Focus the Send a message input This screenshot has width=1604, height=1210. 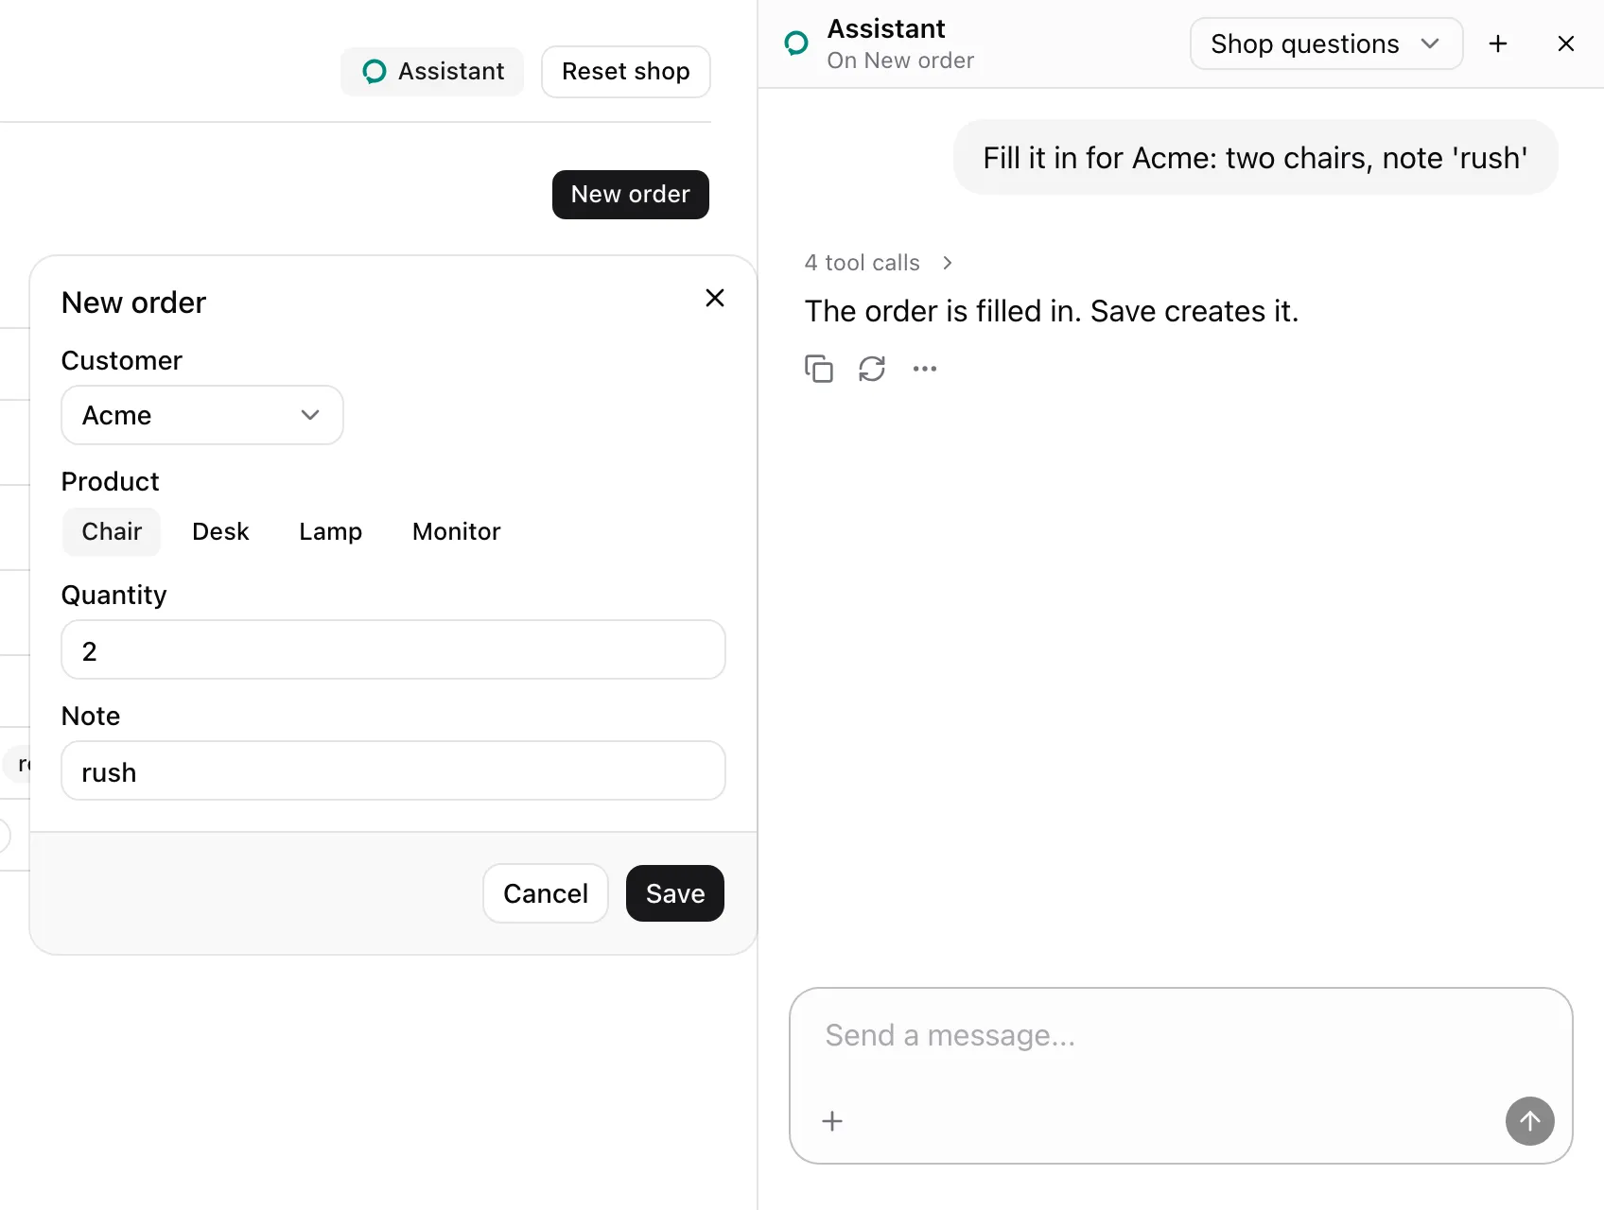[x=1180, y=1036]
